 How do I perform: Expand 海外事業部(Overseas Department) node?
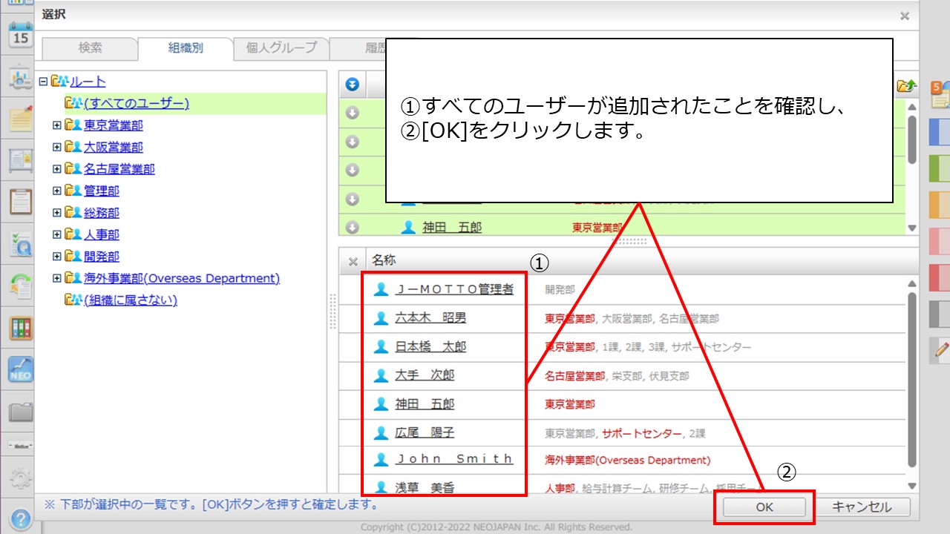pyautogui.click(x=57, y=278)
